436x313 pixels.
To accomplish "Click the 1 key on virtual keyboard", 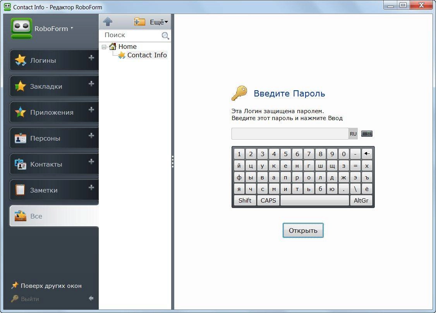I will (239, 154).
